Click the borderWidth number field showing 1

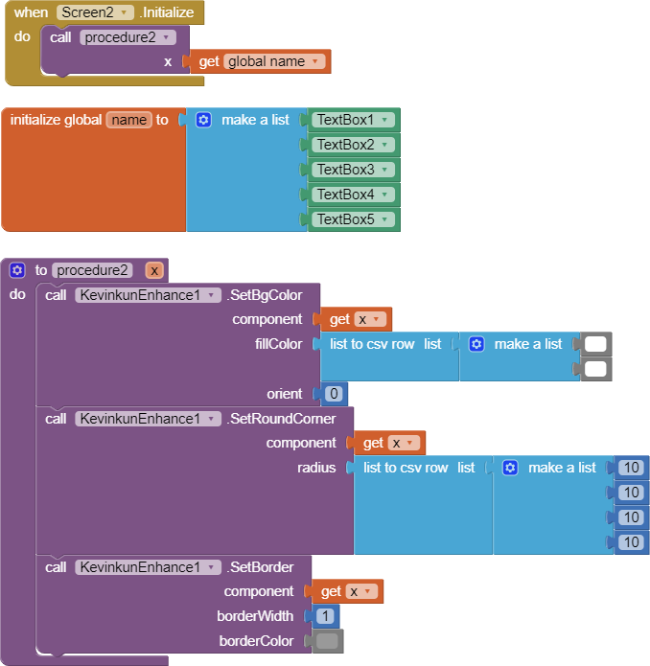(x=326, y=616)
